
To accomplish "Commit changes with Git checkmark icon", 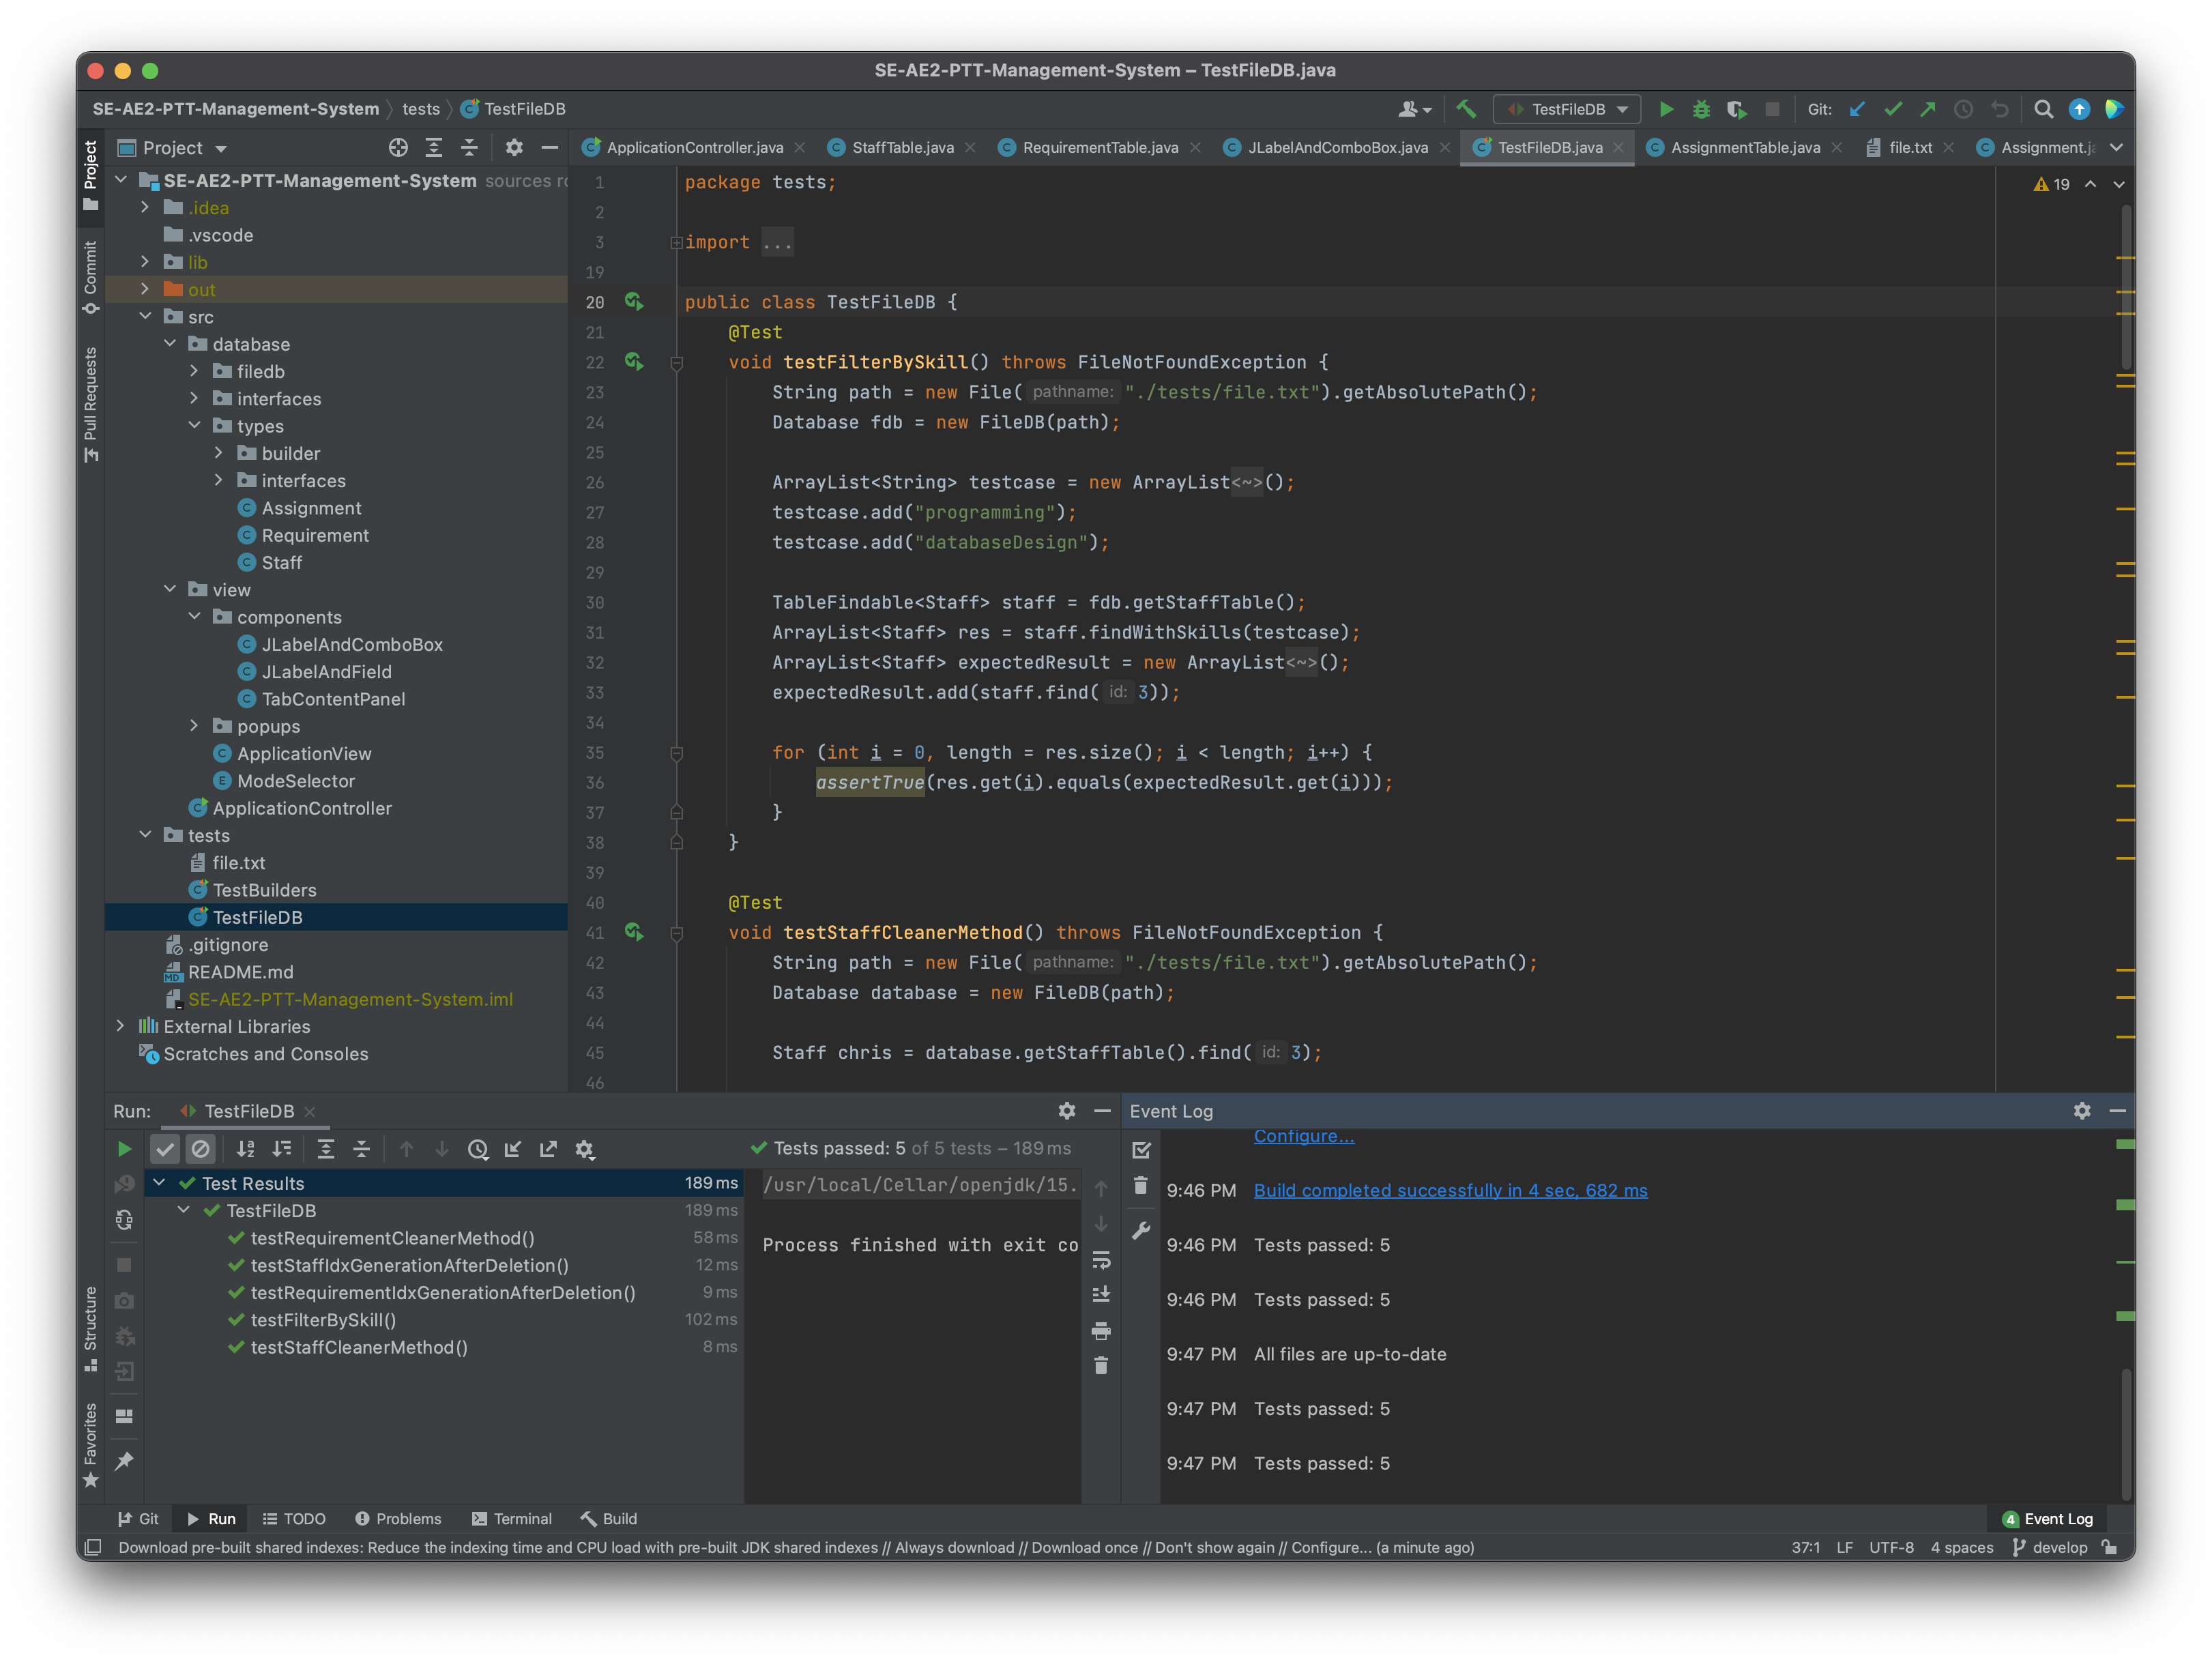I will [1892, 109].
